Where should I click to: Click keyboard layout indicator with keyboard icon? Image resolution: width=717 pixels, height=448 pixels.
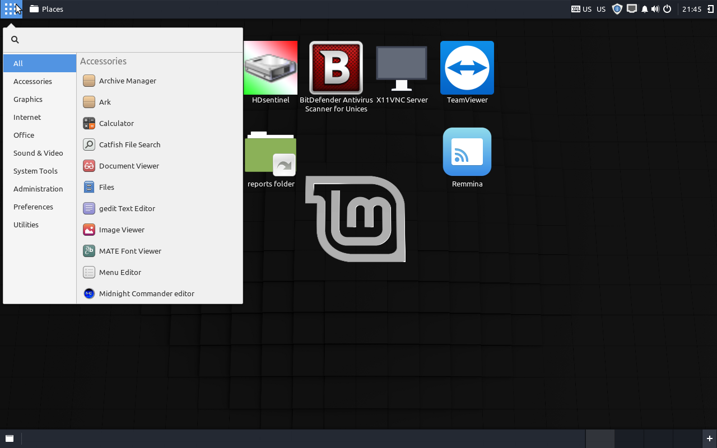[x=581, y=9]
